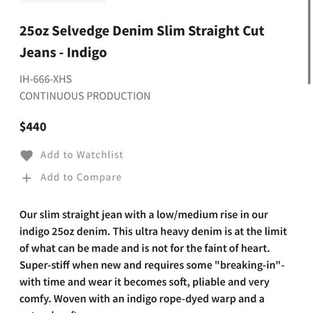Click the 'faint of heart' description line

click(x=145, y=249)
